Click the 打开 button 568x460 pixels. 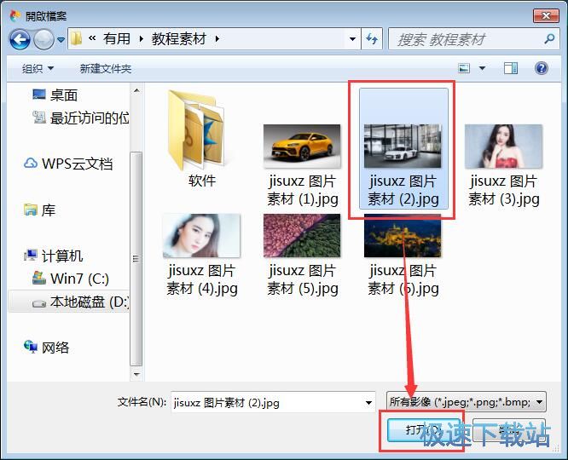[422, 430]
